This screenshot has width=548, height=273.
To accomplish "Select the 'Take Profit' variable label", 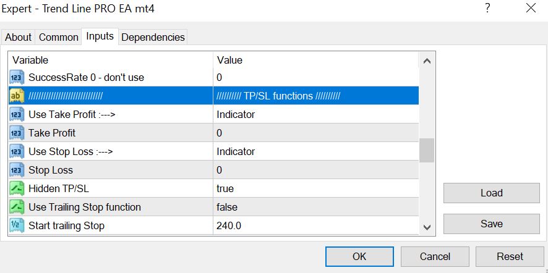I will 52,133.
